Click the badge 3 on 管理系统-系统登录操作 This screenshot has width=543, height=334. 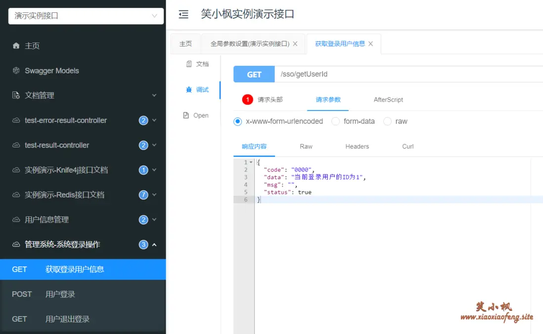coord(143,245)
